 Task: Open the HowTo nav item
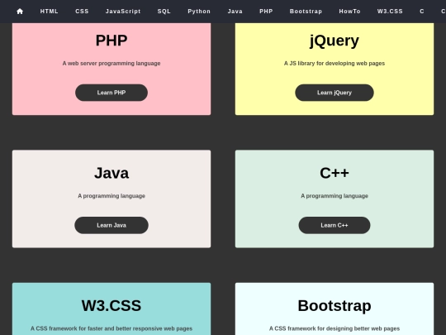click(349, 12)
